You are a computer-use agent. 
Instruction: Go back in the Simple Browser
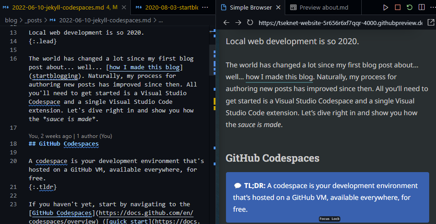click(226, 23)
